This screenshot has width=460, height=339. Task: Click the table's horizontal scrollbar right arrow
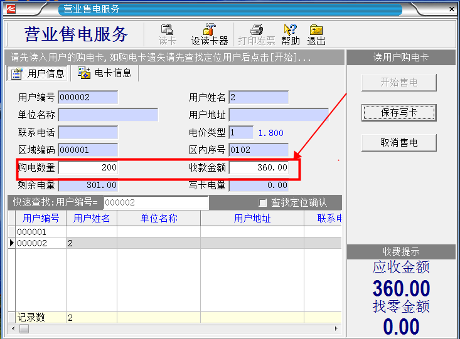point(338,328)
